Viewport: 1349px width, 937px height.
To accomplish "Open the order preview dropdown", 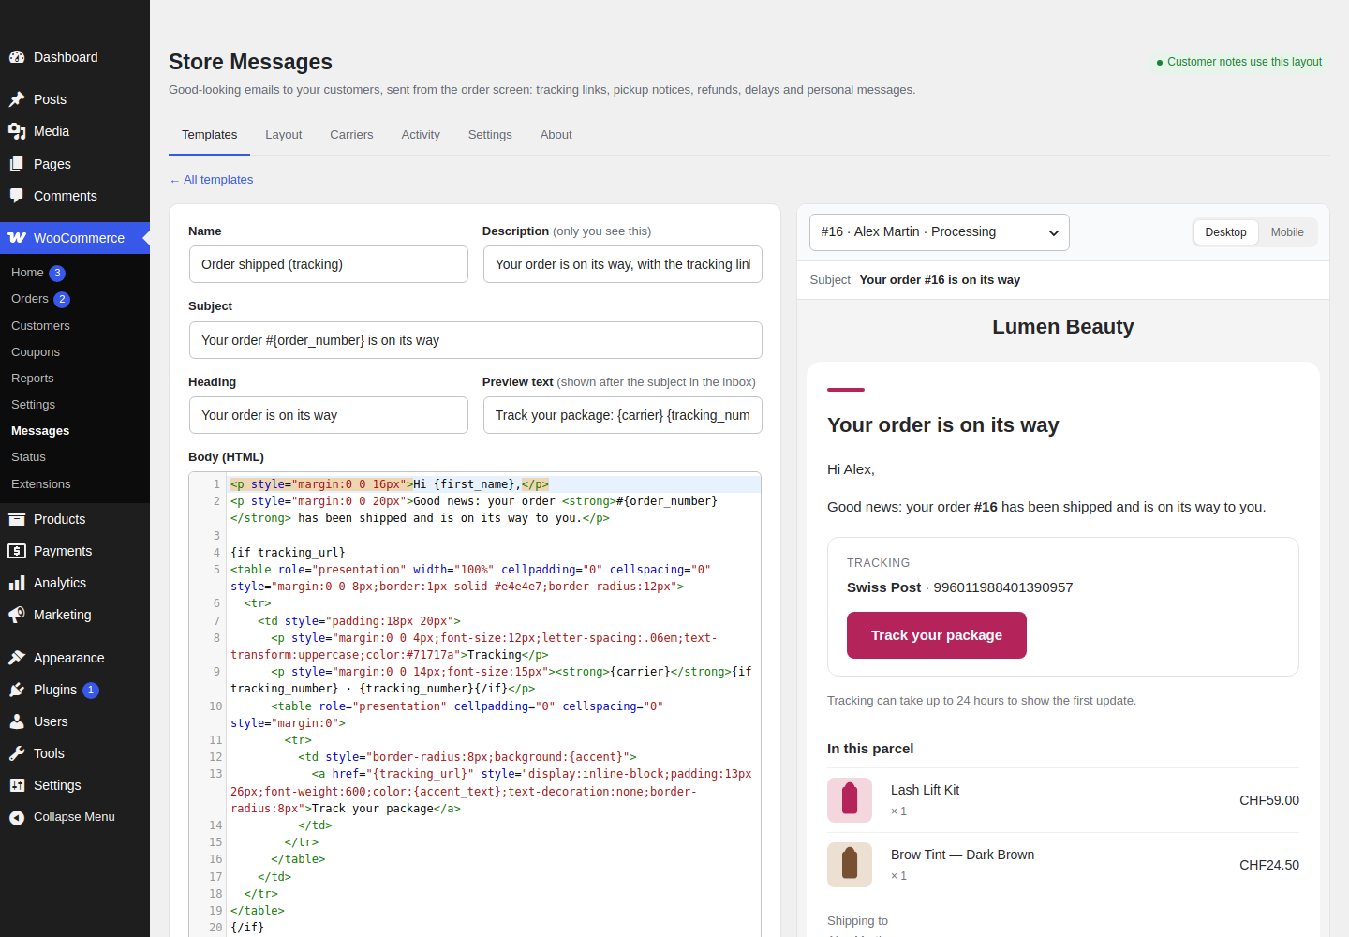I will point(940,232).
